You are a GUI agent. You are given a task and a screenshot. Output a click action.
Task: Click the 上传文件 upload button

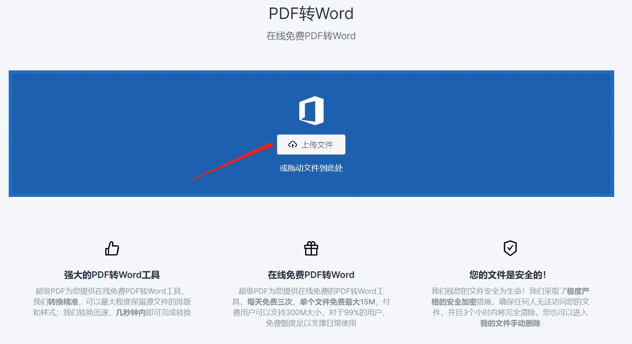point(311,145)
